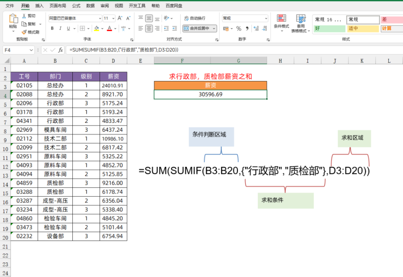The image size is (403, 277).
Task: Toggle align text right
Action: (157, 28)
